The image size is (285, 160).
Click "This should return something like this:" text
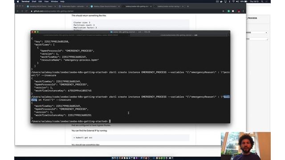tap(89, 16)
